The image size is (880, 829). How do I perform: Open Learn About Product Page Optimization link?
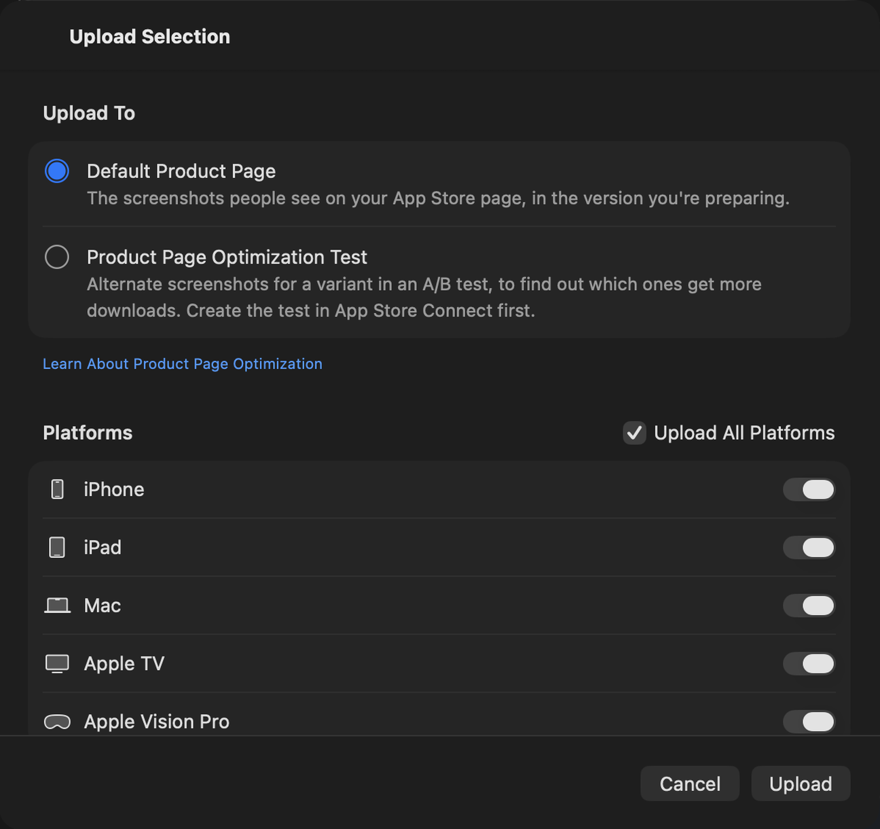click(183, 364)
